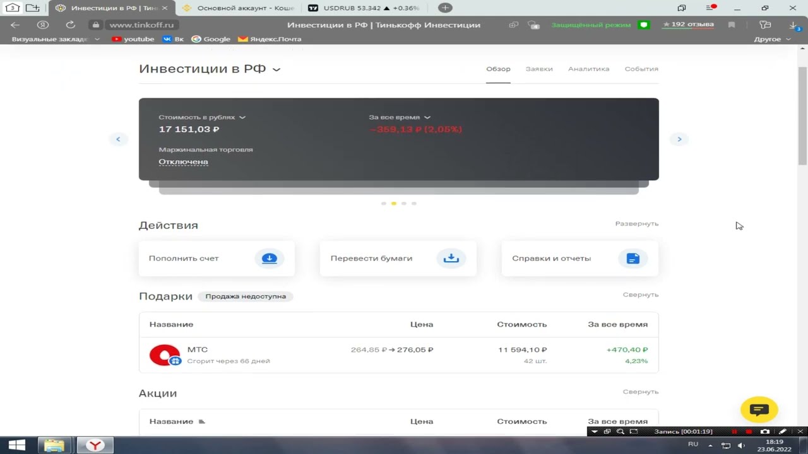Click portfolio value 17 151,03 ₽
Viewport: 808px width, 454px height.
[189, 129]
